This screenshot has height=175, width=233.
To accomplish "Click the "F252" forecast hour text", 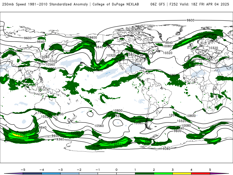I will click(x=174, y=4).
